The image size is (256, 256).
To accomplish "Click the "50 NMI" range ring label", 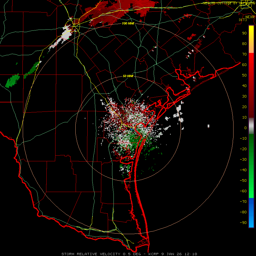I will (x=128, y=76).
